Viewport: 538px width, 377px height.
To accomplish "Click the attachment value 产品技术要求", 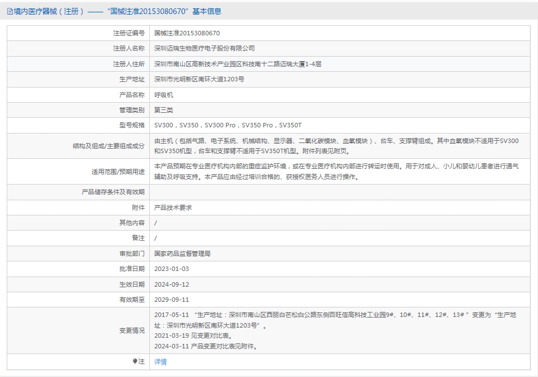I will click(173, 208).
